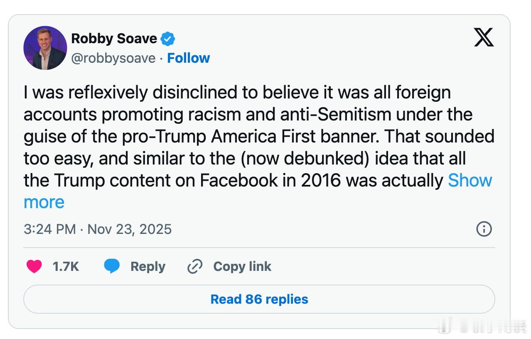Click the Reply text label
The height and width of the screenshot is (339, 531).
click(147, 266)
